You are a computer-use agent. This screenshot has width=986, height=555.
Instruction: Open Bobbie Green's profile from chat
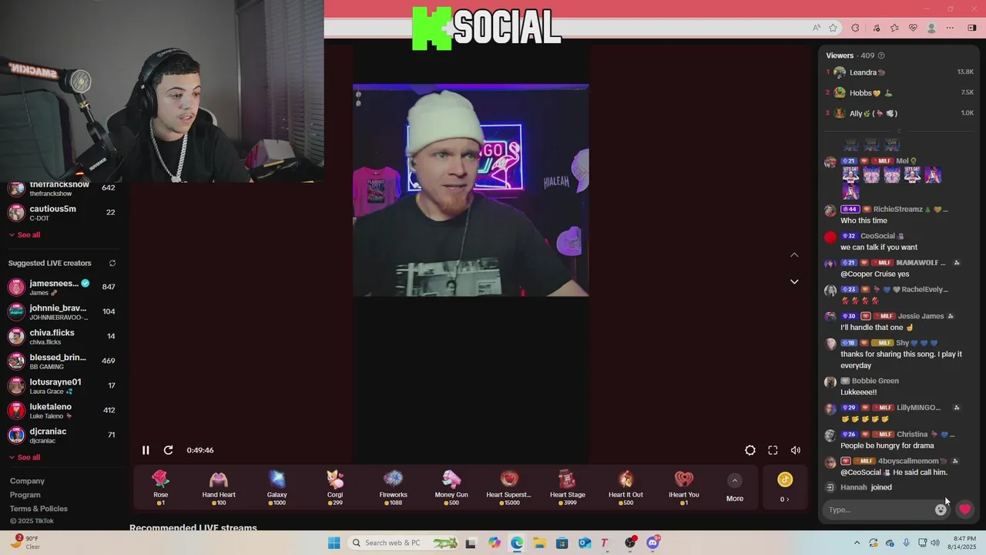pyautogui.click(x=875, y=381)
